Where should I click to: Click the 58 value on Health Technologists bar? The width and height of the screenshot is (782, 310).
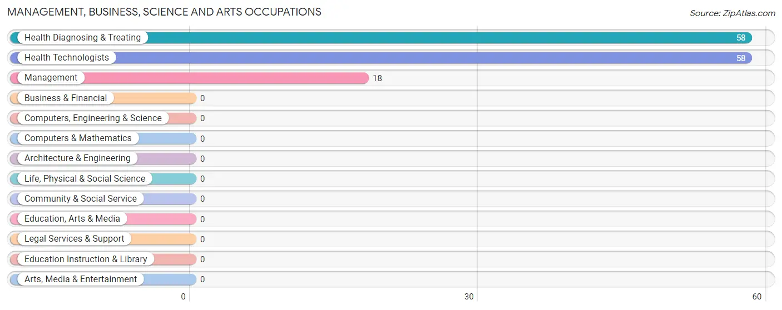[x=741, y=58]
